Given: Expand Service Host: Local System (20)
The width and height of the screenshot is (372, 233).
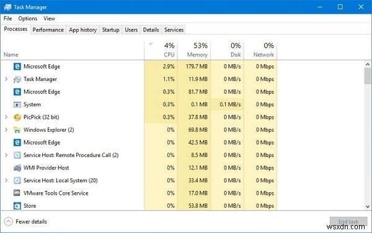Looking at the screenshot, I should coord(6,180).
